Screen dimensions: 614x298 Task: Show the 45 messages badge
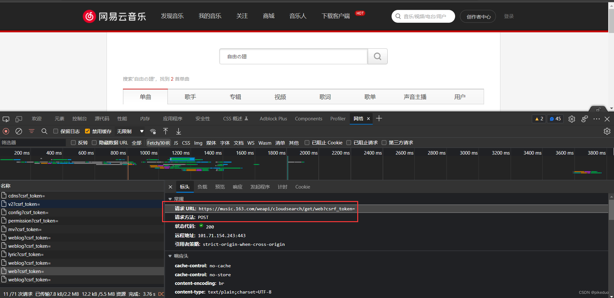click(555, 119)
